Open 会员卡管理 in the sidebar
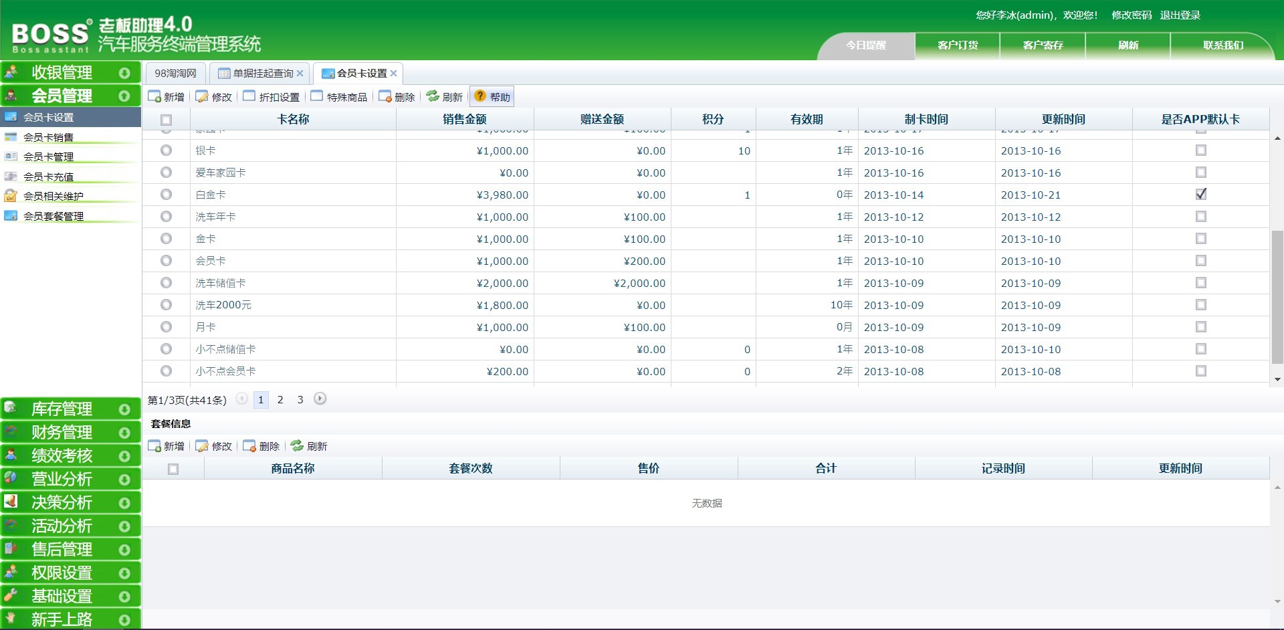This screenshot has width=1284, height=630. 70,156
